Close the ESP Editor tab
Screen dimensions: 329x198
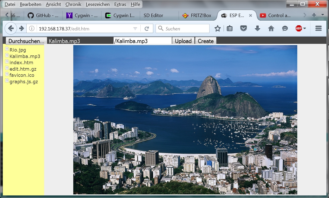pyautogui.click(x=250, y=15)
